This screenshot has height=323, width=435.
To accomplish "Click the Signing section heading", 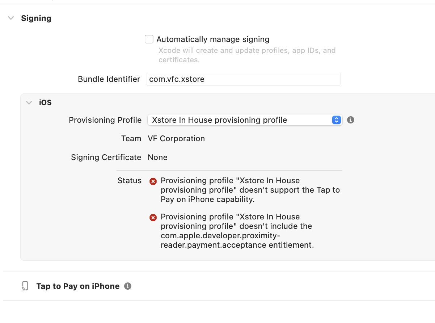I will point(36,18).
